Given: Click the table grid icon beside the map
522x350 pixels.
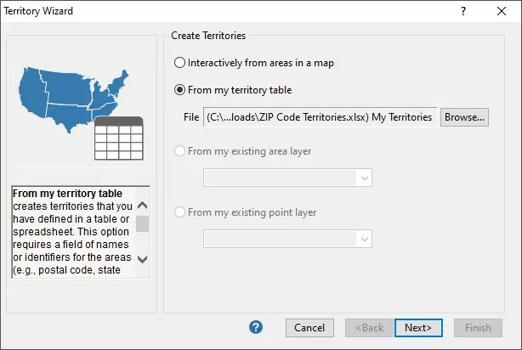Looking at the screenshot, I should (x=117, y=138).
